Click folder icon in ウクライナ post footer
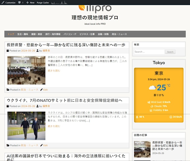190x161 pixels. (x=8, y=145)
